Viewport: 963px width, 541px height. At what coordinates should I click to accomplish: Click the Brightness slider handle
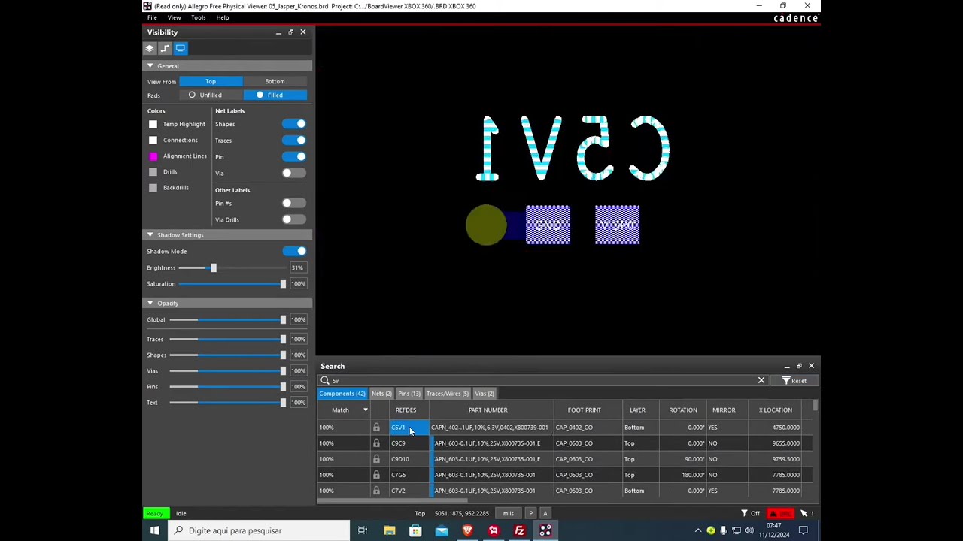213,267
